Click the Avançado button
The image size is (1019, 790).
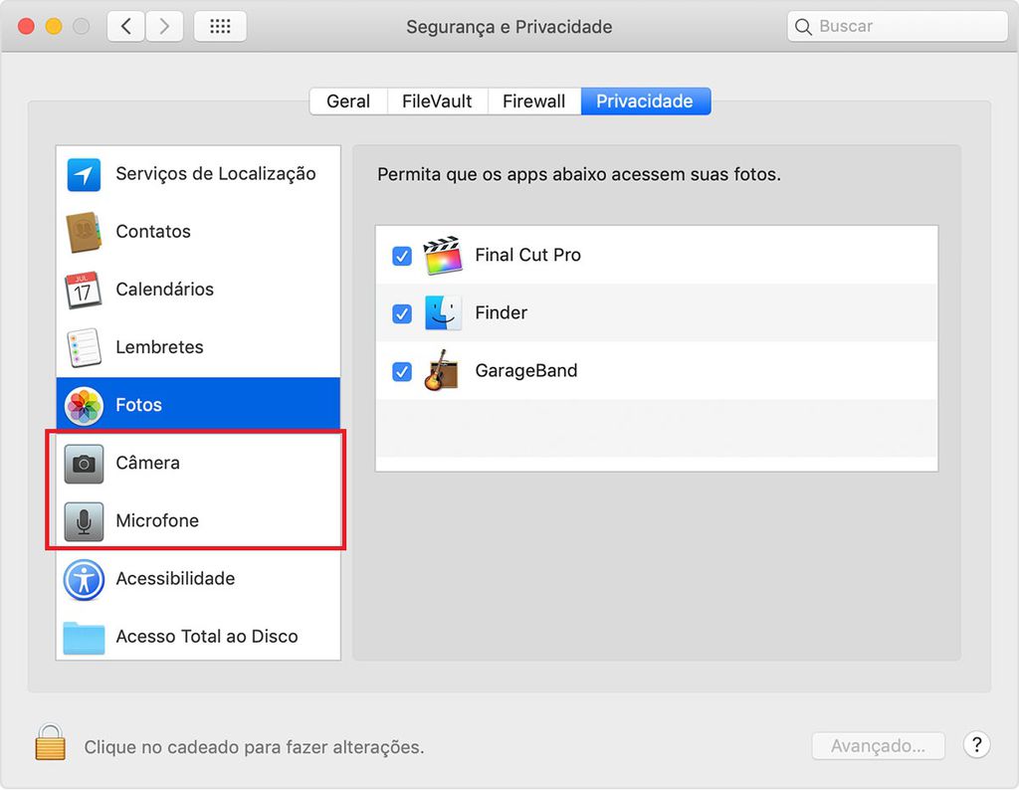878,745
